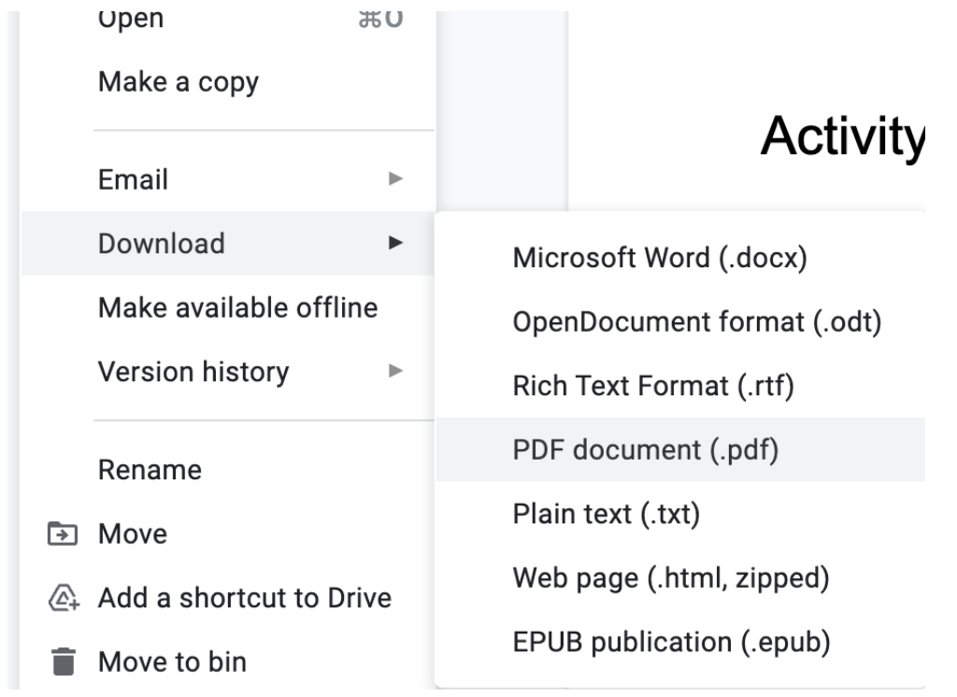Expand the Version history submenu arrow
This screenshot has height=697, width=957.
[x=395, y=371]
